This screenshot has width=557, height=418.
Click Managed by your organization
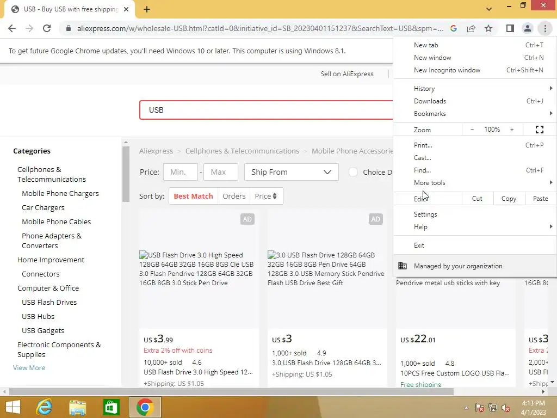[474, 266]
